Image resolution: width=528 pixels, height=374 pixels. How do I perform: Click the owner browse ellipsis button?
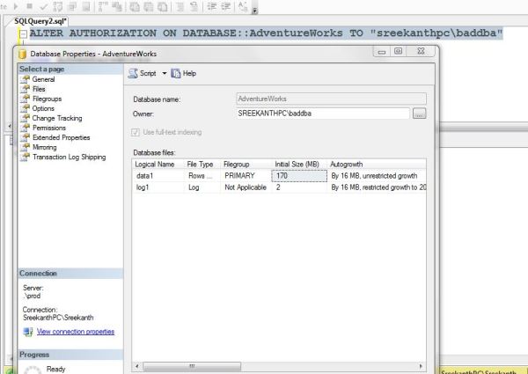click(x=419, y=114)
